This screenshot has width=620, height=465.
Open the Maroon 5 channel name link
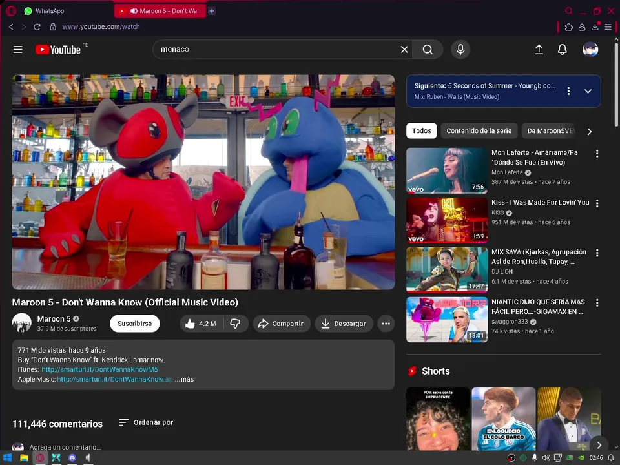(54, 318)
